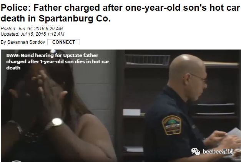Click the woman's bracelet in the video frame
The image size is (241, 162).
[x=15, y=127]
